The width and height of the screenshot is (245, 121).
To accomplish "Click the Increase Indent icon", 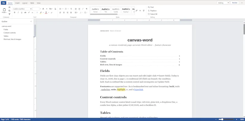I will coord(79,9).
